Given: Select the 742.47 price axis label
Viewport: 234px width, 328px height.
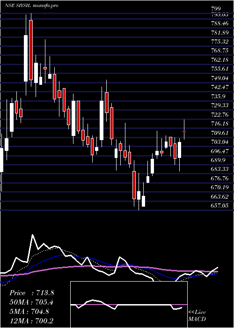Looking at the screenshot, I should click(x=219, y=87).
